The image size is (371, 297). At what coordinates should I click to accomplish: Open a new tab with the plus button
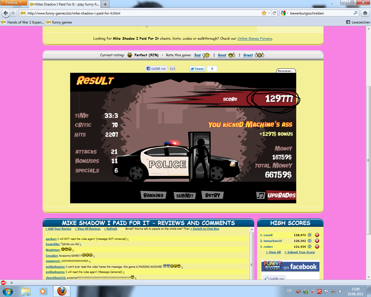[x=105, y=4]
